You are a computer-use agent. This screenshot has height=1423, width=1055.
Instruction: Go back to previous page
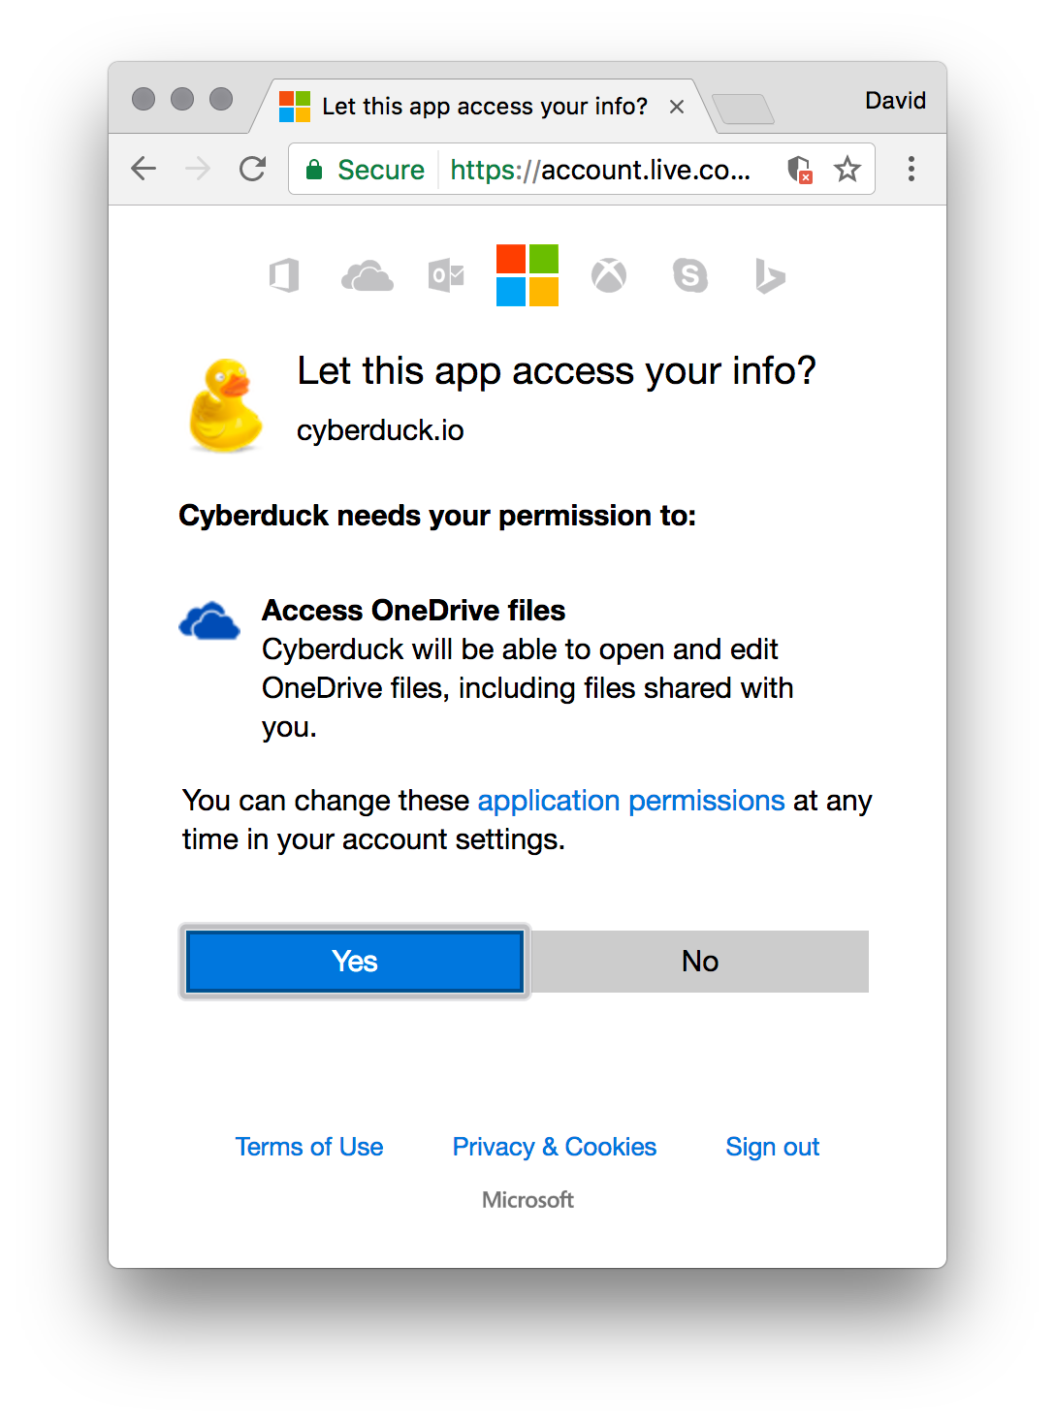click(x=144, y=170)
